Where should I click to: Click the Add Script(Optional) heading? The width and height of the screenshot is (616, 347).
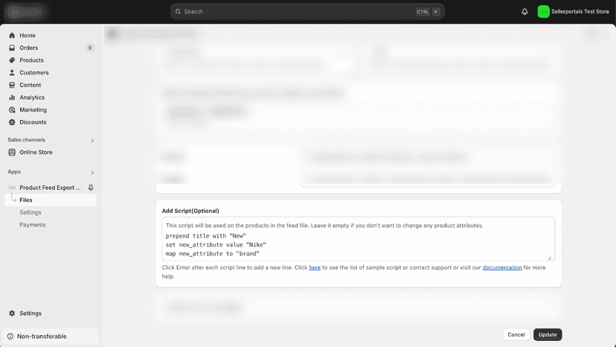[x=190, y=211]
